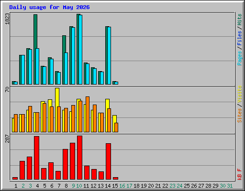Select day 26 on the x-axis
Screen dimensions: 245x191
(194, 186)
